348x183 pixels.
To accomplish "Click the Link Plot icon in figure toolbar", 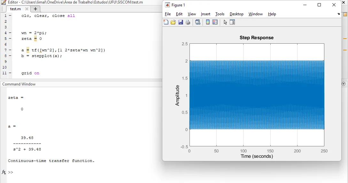I will point(198,22).
